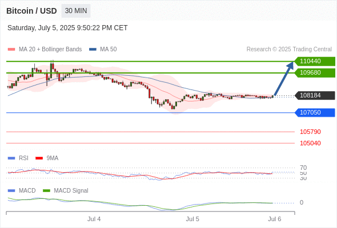This screenshot has height=228, width=337.
Task: Click the 9MA legend label
Action: click(x=53, y=158)
